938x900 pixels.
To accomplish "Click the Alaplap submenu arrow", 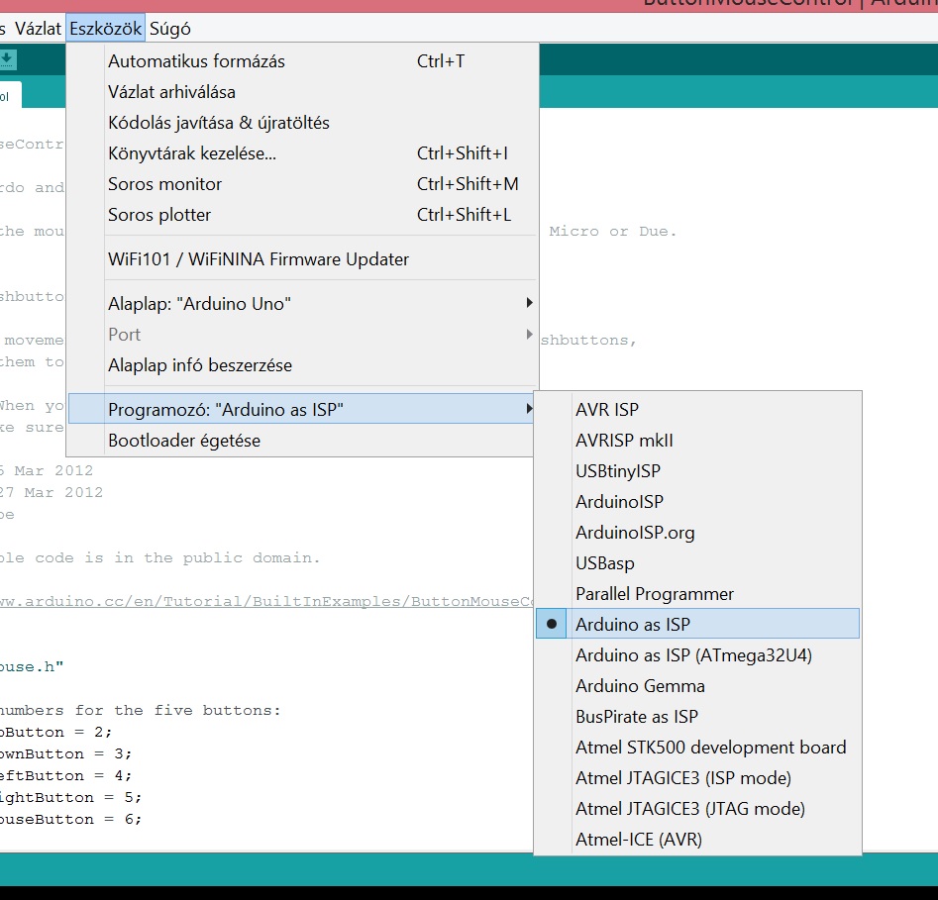I will pyautogui.click(x=529, y=303).
